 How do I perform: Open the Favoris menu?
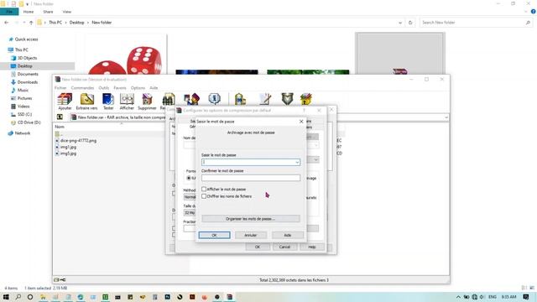(120, 88)
